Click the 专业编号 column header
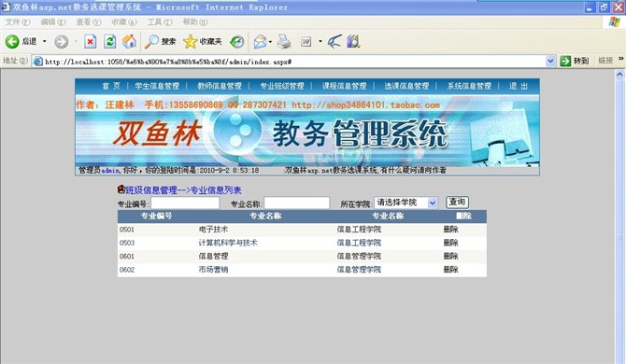Screen dimensions: 626x364 click(x=156, y=216)
